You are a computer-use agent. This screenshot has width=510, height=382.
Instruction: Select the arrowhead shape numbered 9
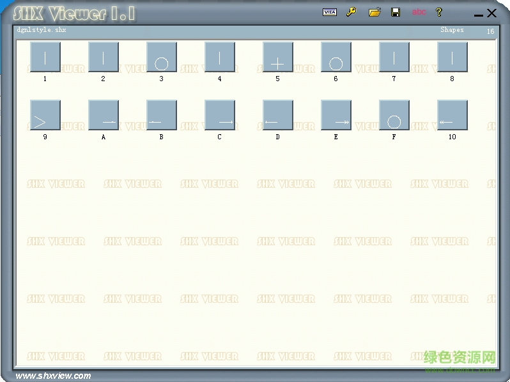pyautogui.click(x=45, y=115)
